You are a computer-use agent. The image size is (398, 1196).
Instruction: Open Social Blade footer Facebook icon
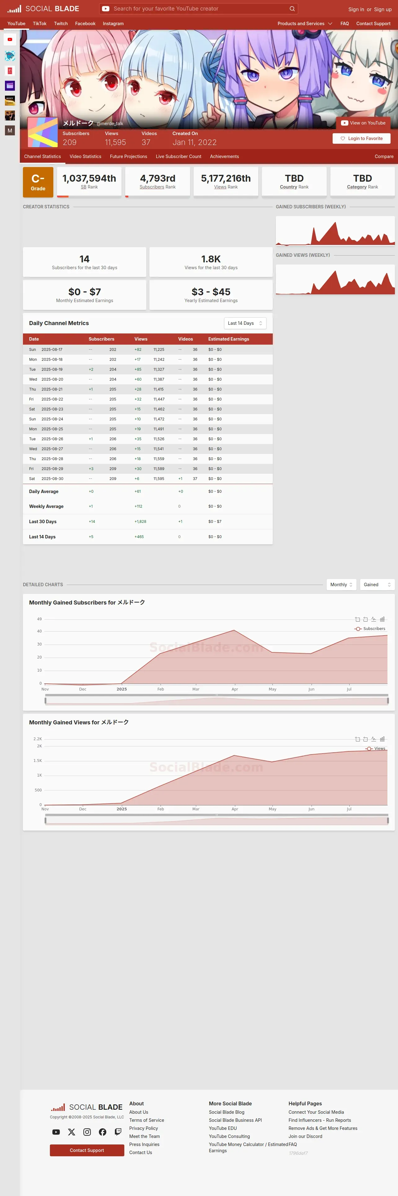pos(102,1131)
